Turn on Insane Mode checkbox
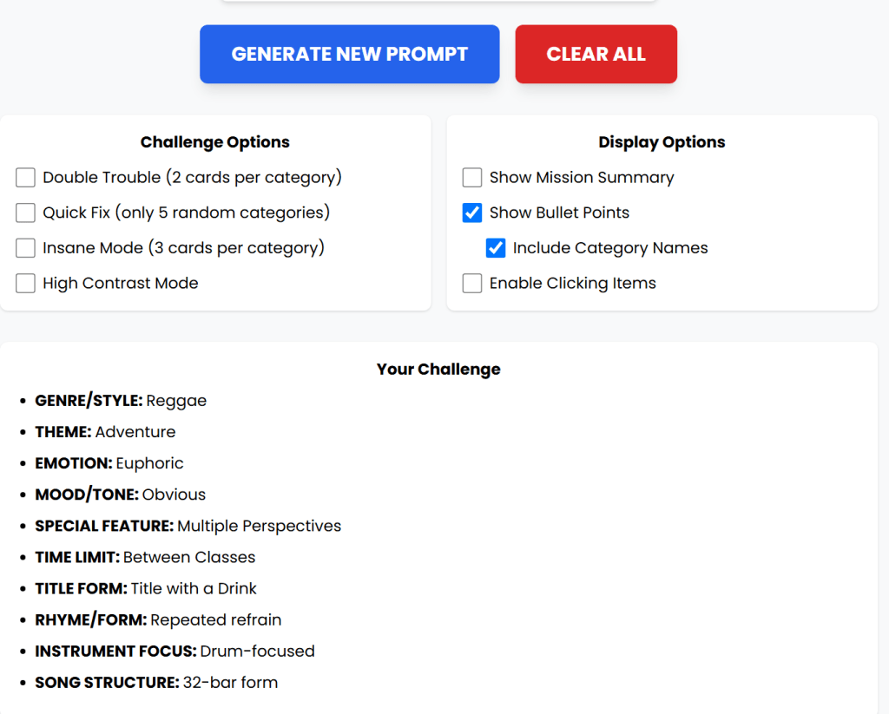Image resolution: width=889 pixels, height=714 pixels. coord(25,248)
